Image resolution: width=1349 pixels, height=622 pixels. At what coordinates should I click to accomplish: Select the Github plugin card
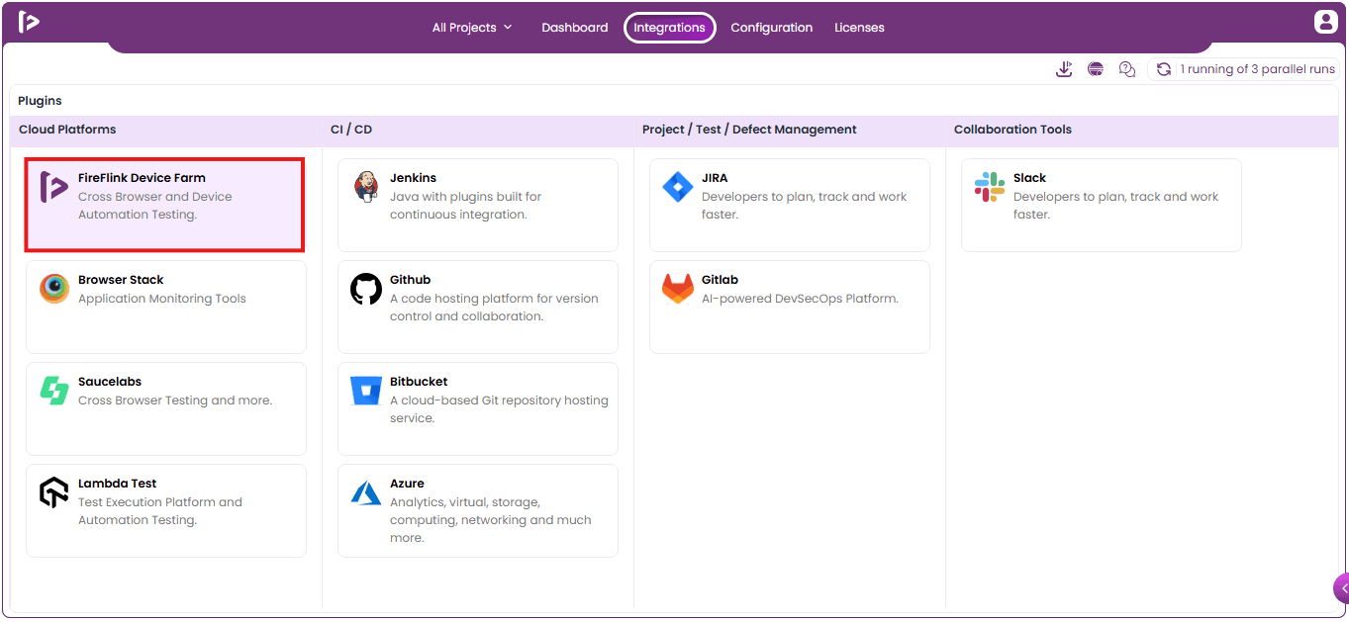pos(478,307)
